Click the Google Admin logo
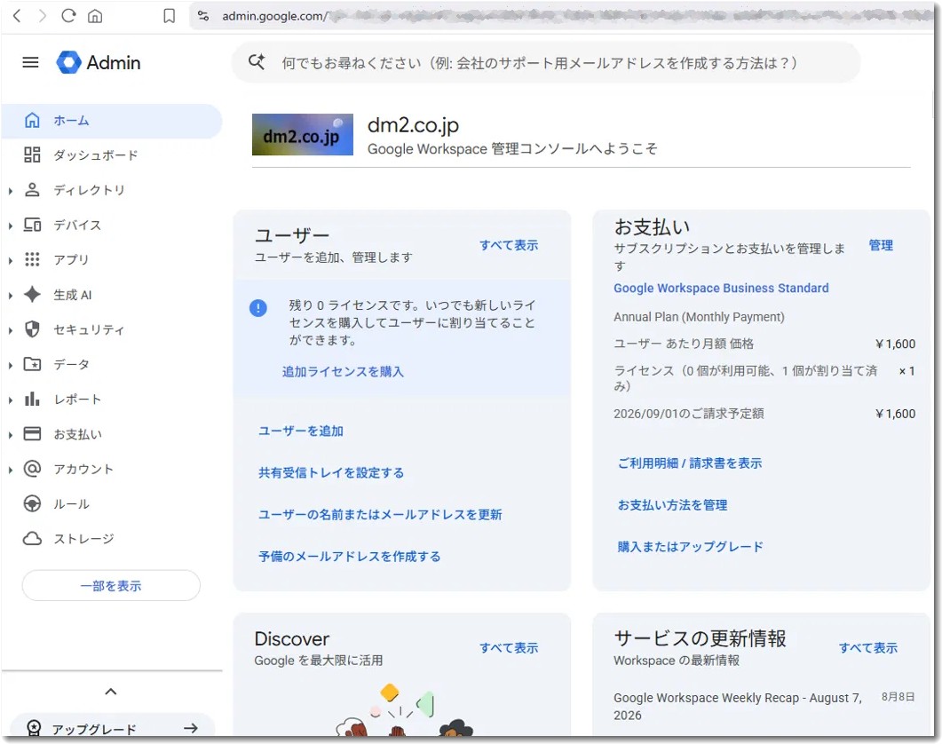Image resolution: width=942 pixels, height=744 pixels. (99, 62)
